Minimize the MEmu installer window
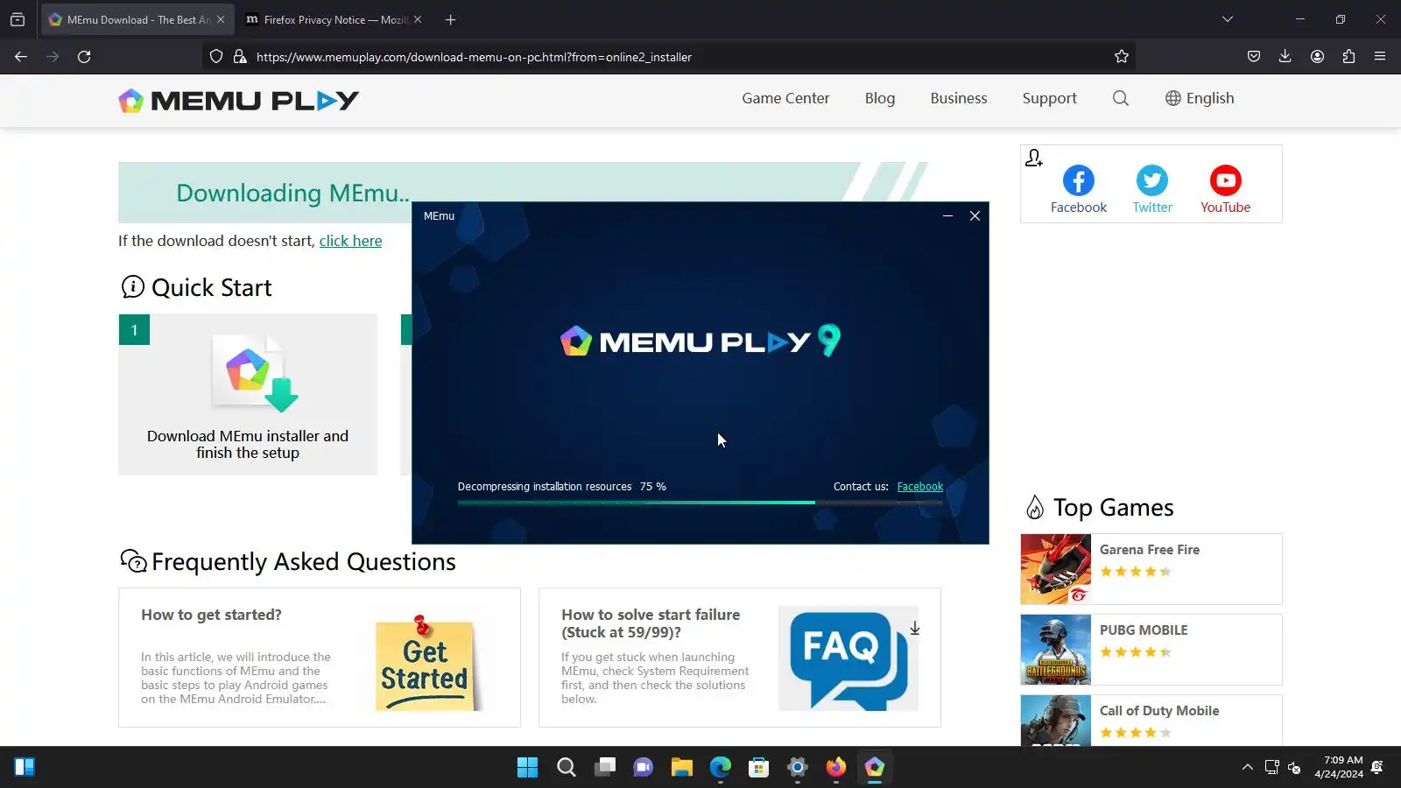 tap(947, 216)
